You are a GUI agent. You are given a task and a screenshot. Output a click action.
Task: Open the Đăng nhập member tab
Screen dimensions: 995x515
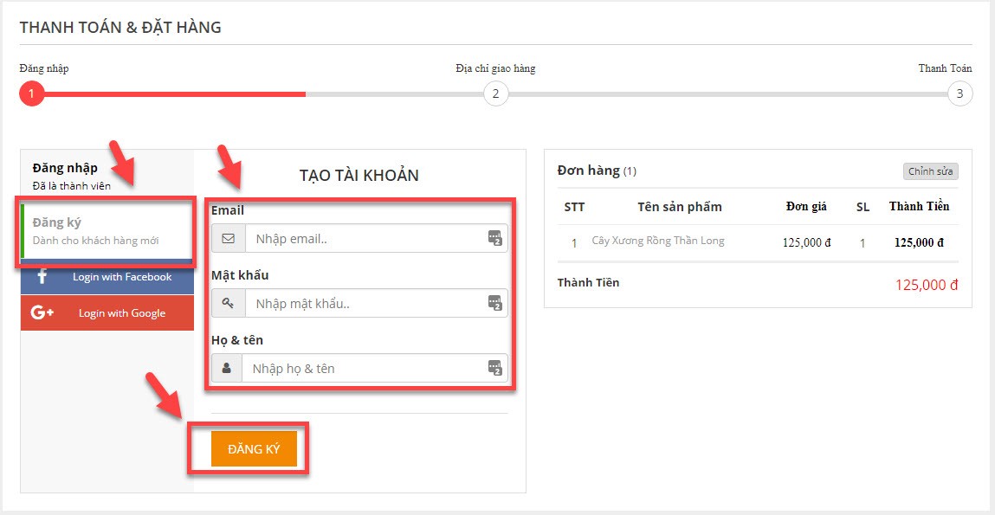tap(107, 176)
